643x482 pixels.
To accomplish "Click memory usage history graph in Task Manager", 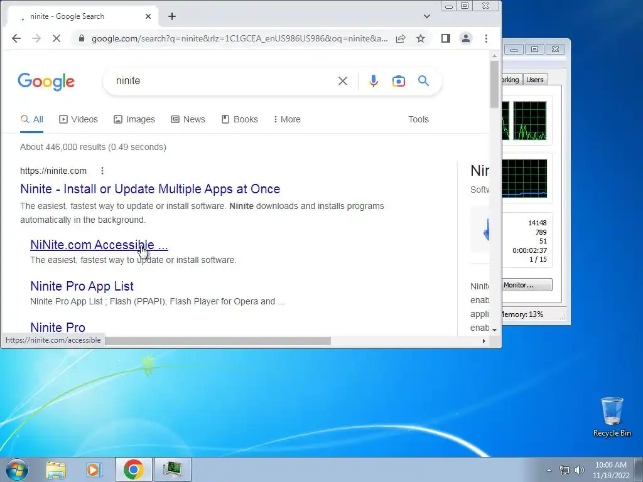I will click(525, 178).
